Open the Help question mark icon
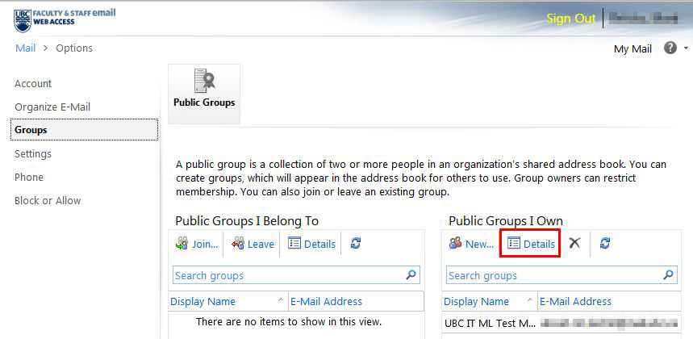Screen dimensions: 693x339 [x=670, y=48]
